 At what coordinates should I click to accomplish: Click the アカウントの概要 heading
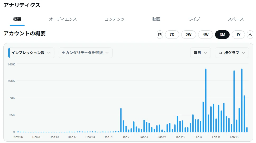click(25, 34)
